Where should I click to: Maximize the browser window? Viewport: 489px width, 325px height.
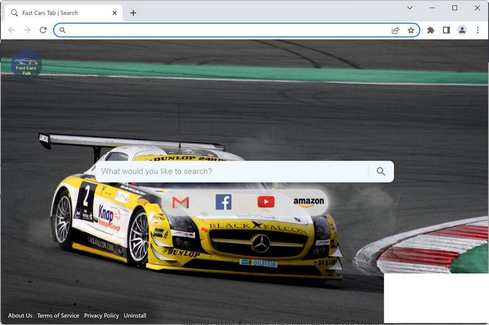click(455, 8)
